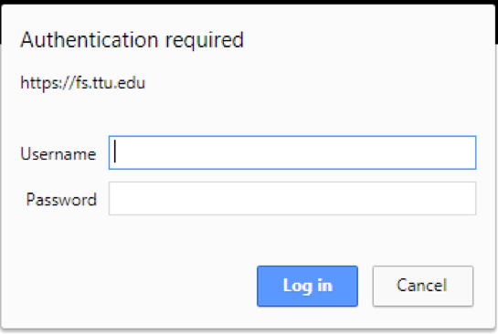Click the word Authentication in the title
This screenshot has width=498, height=334.
point(90,39)
